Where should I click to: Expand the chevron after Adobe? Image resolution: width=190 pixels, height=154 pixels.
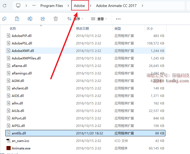point(90,6)
